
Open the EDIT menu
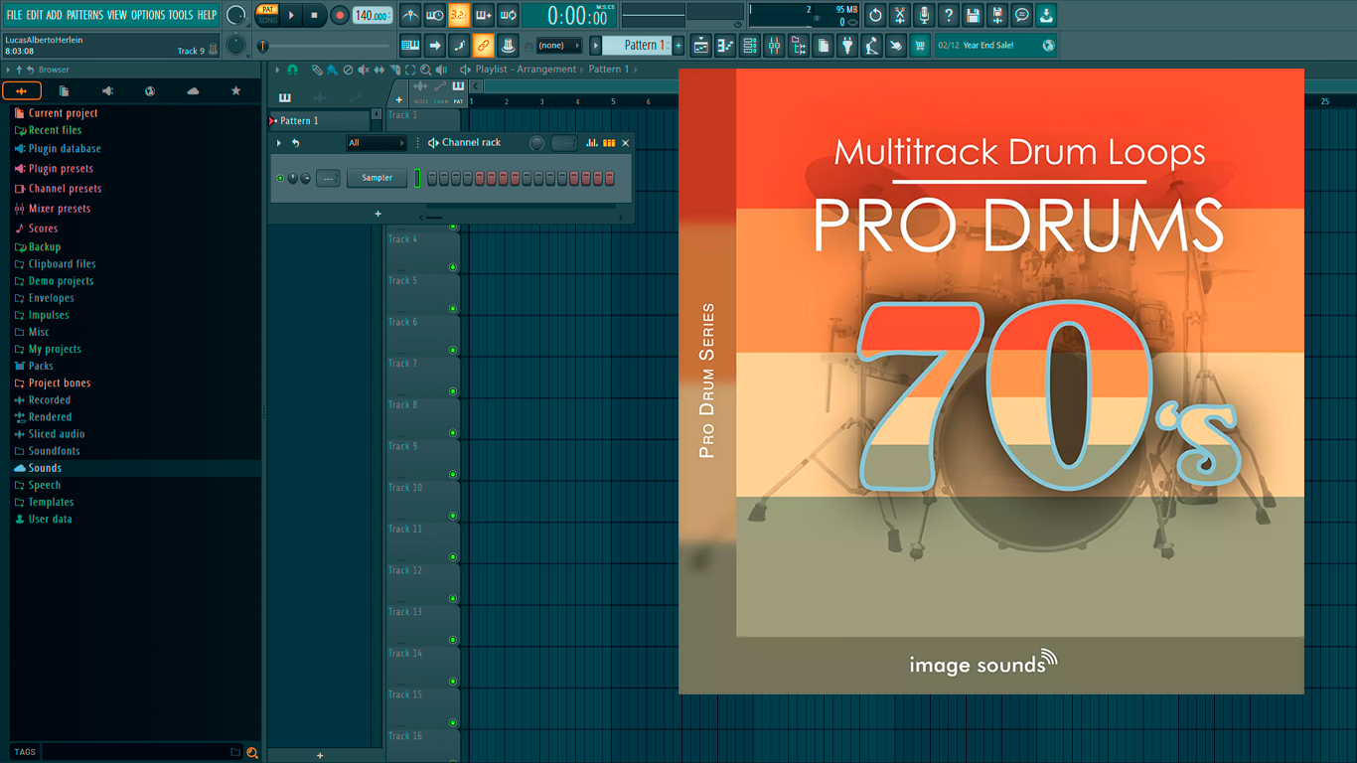point(34,15)
